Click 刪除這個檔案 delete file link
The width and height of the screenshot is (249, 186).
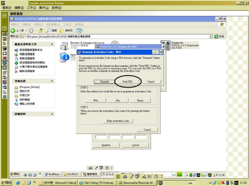pos(27,71)
